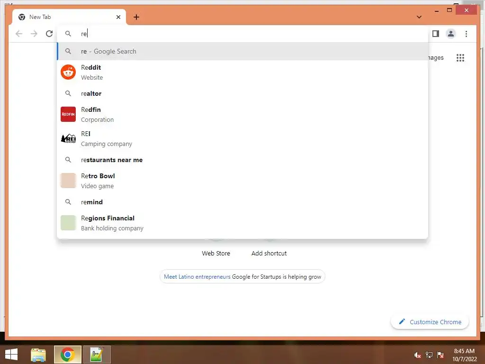Screen dimensions: 485x364
Task: Open the side panel icon
Action: (436, 34)
